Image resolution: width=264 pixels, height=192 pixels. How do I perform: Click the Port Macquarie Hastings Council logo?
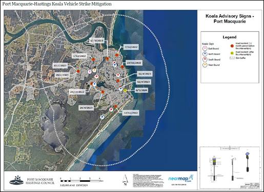coord(32,180)
